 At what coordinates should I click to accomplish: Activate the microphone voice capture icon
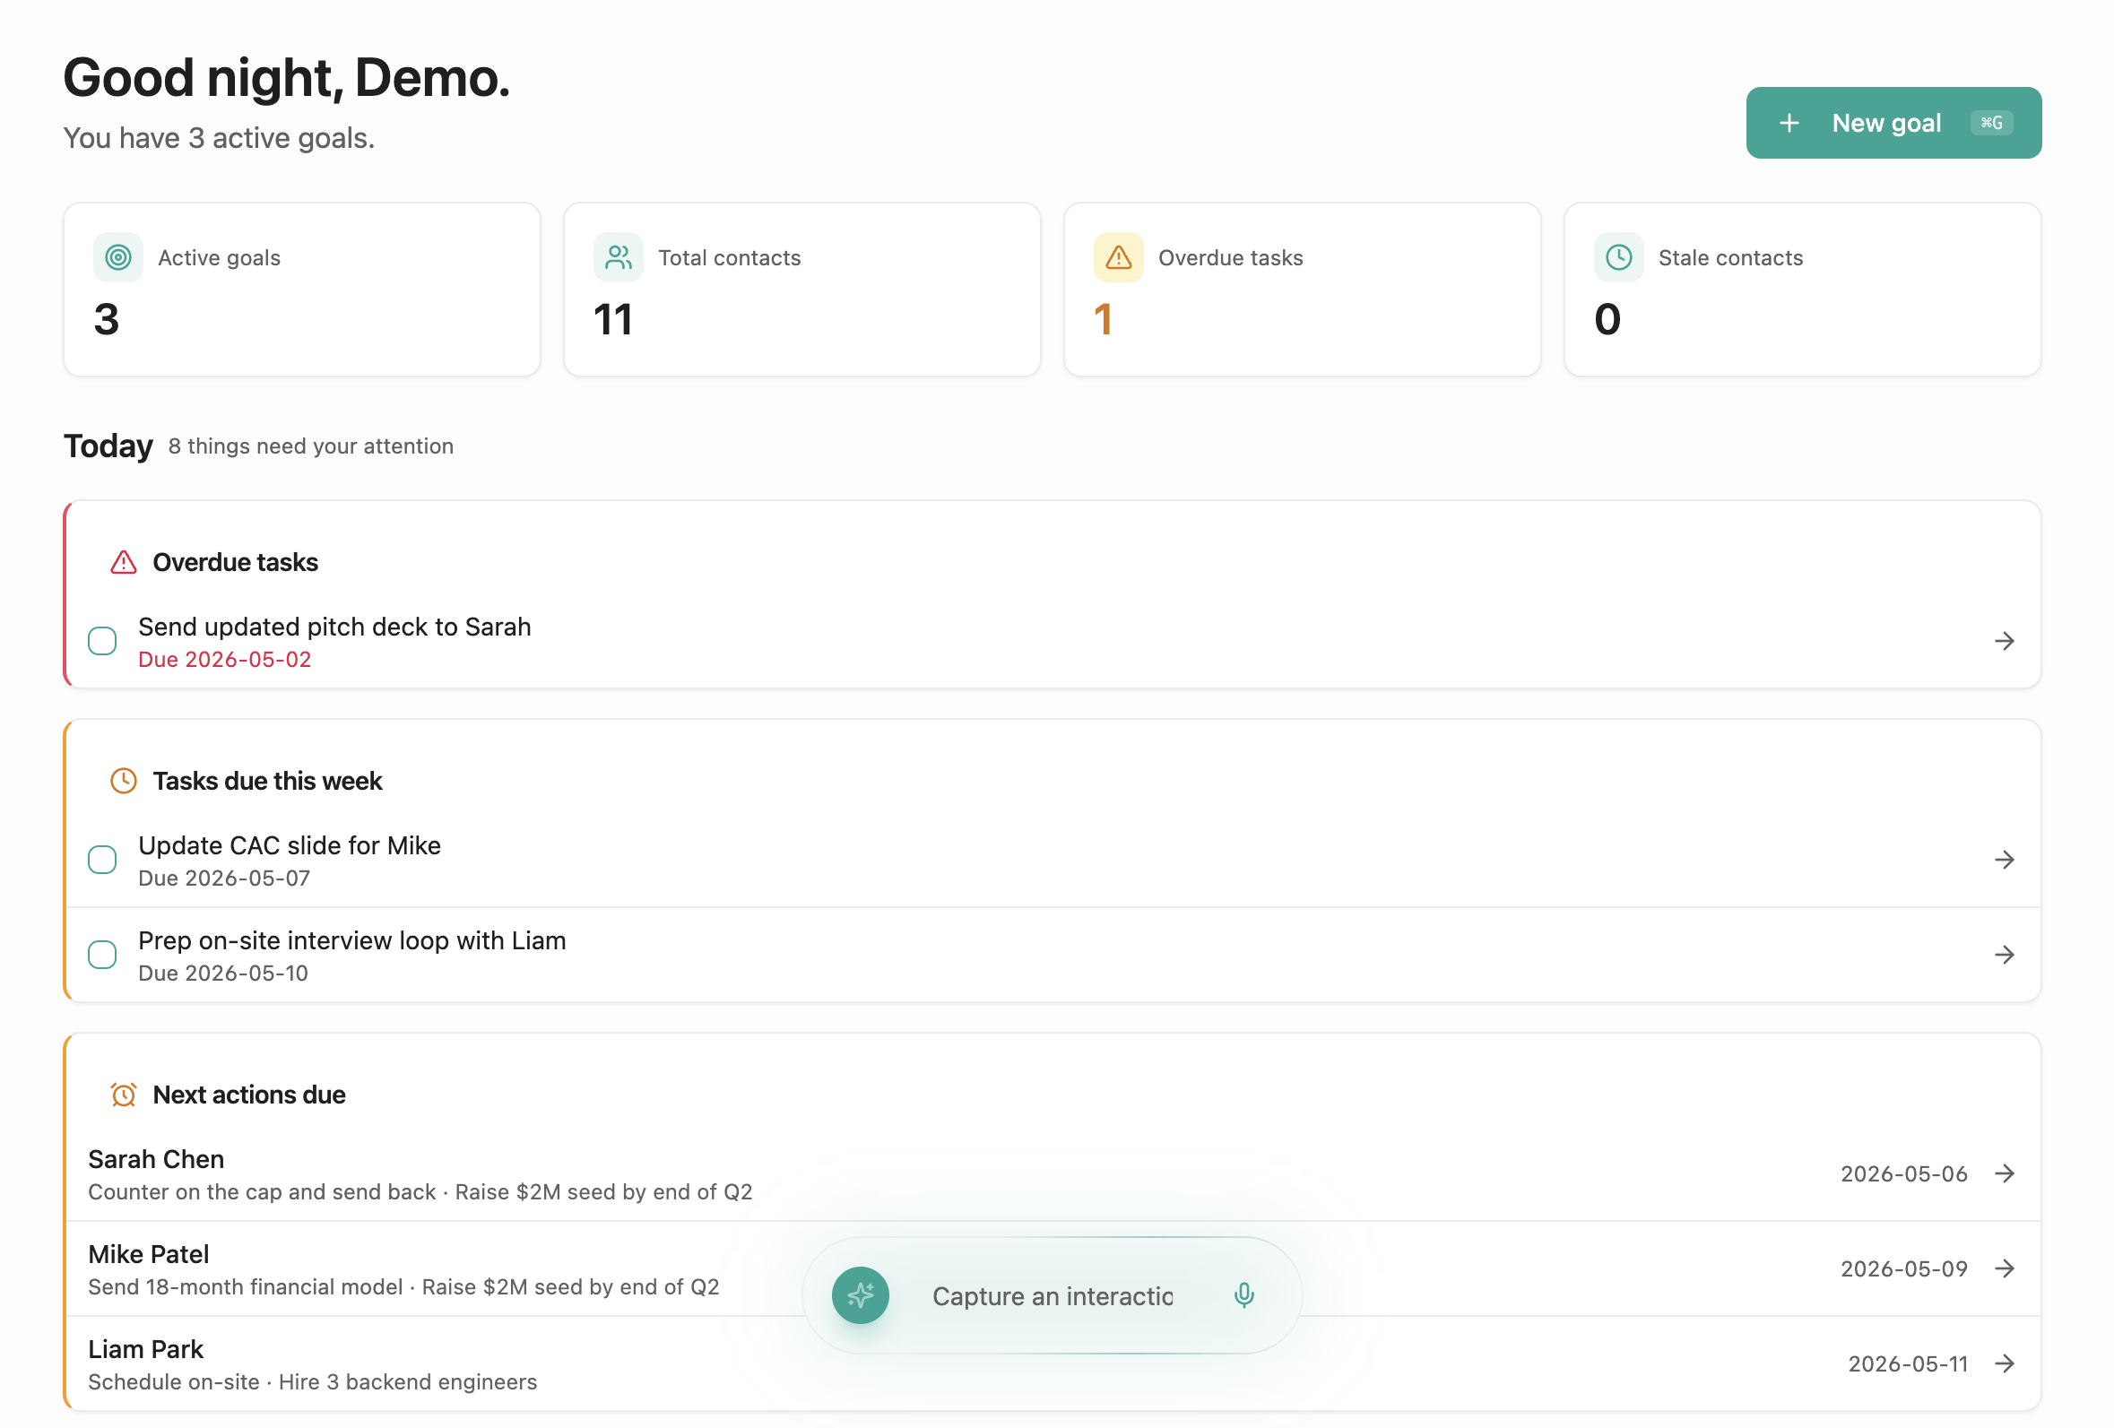1243,1295
